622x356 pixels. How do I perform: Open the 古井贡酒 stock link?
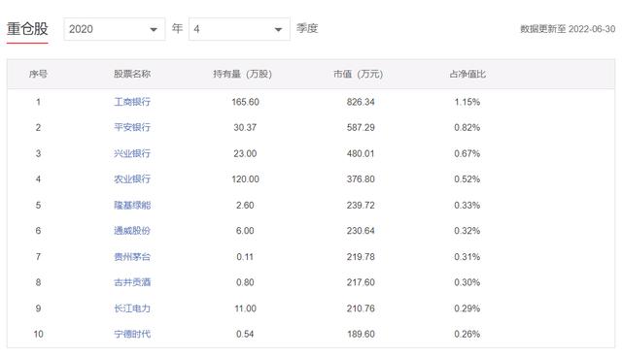[132, 282]
